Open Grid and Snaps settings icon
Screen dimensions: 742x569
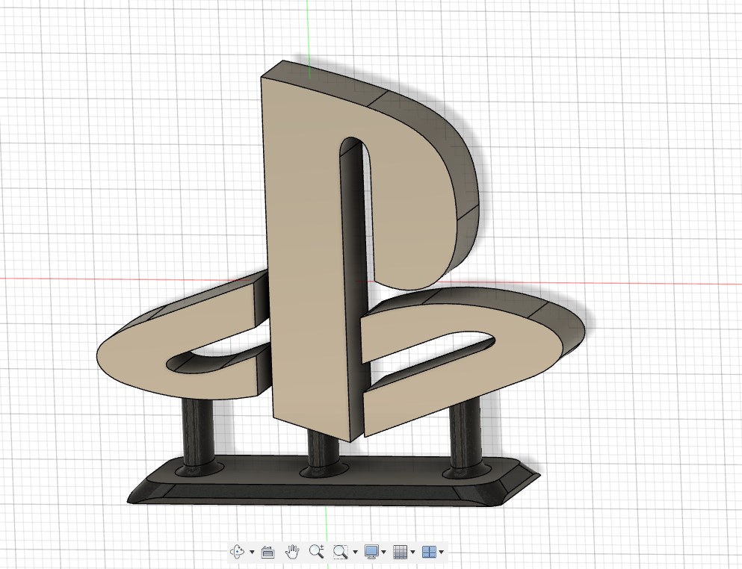pos(401,552)
